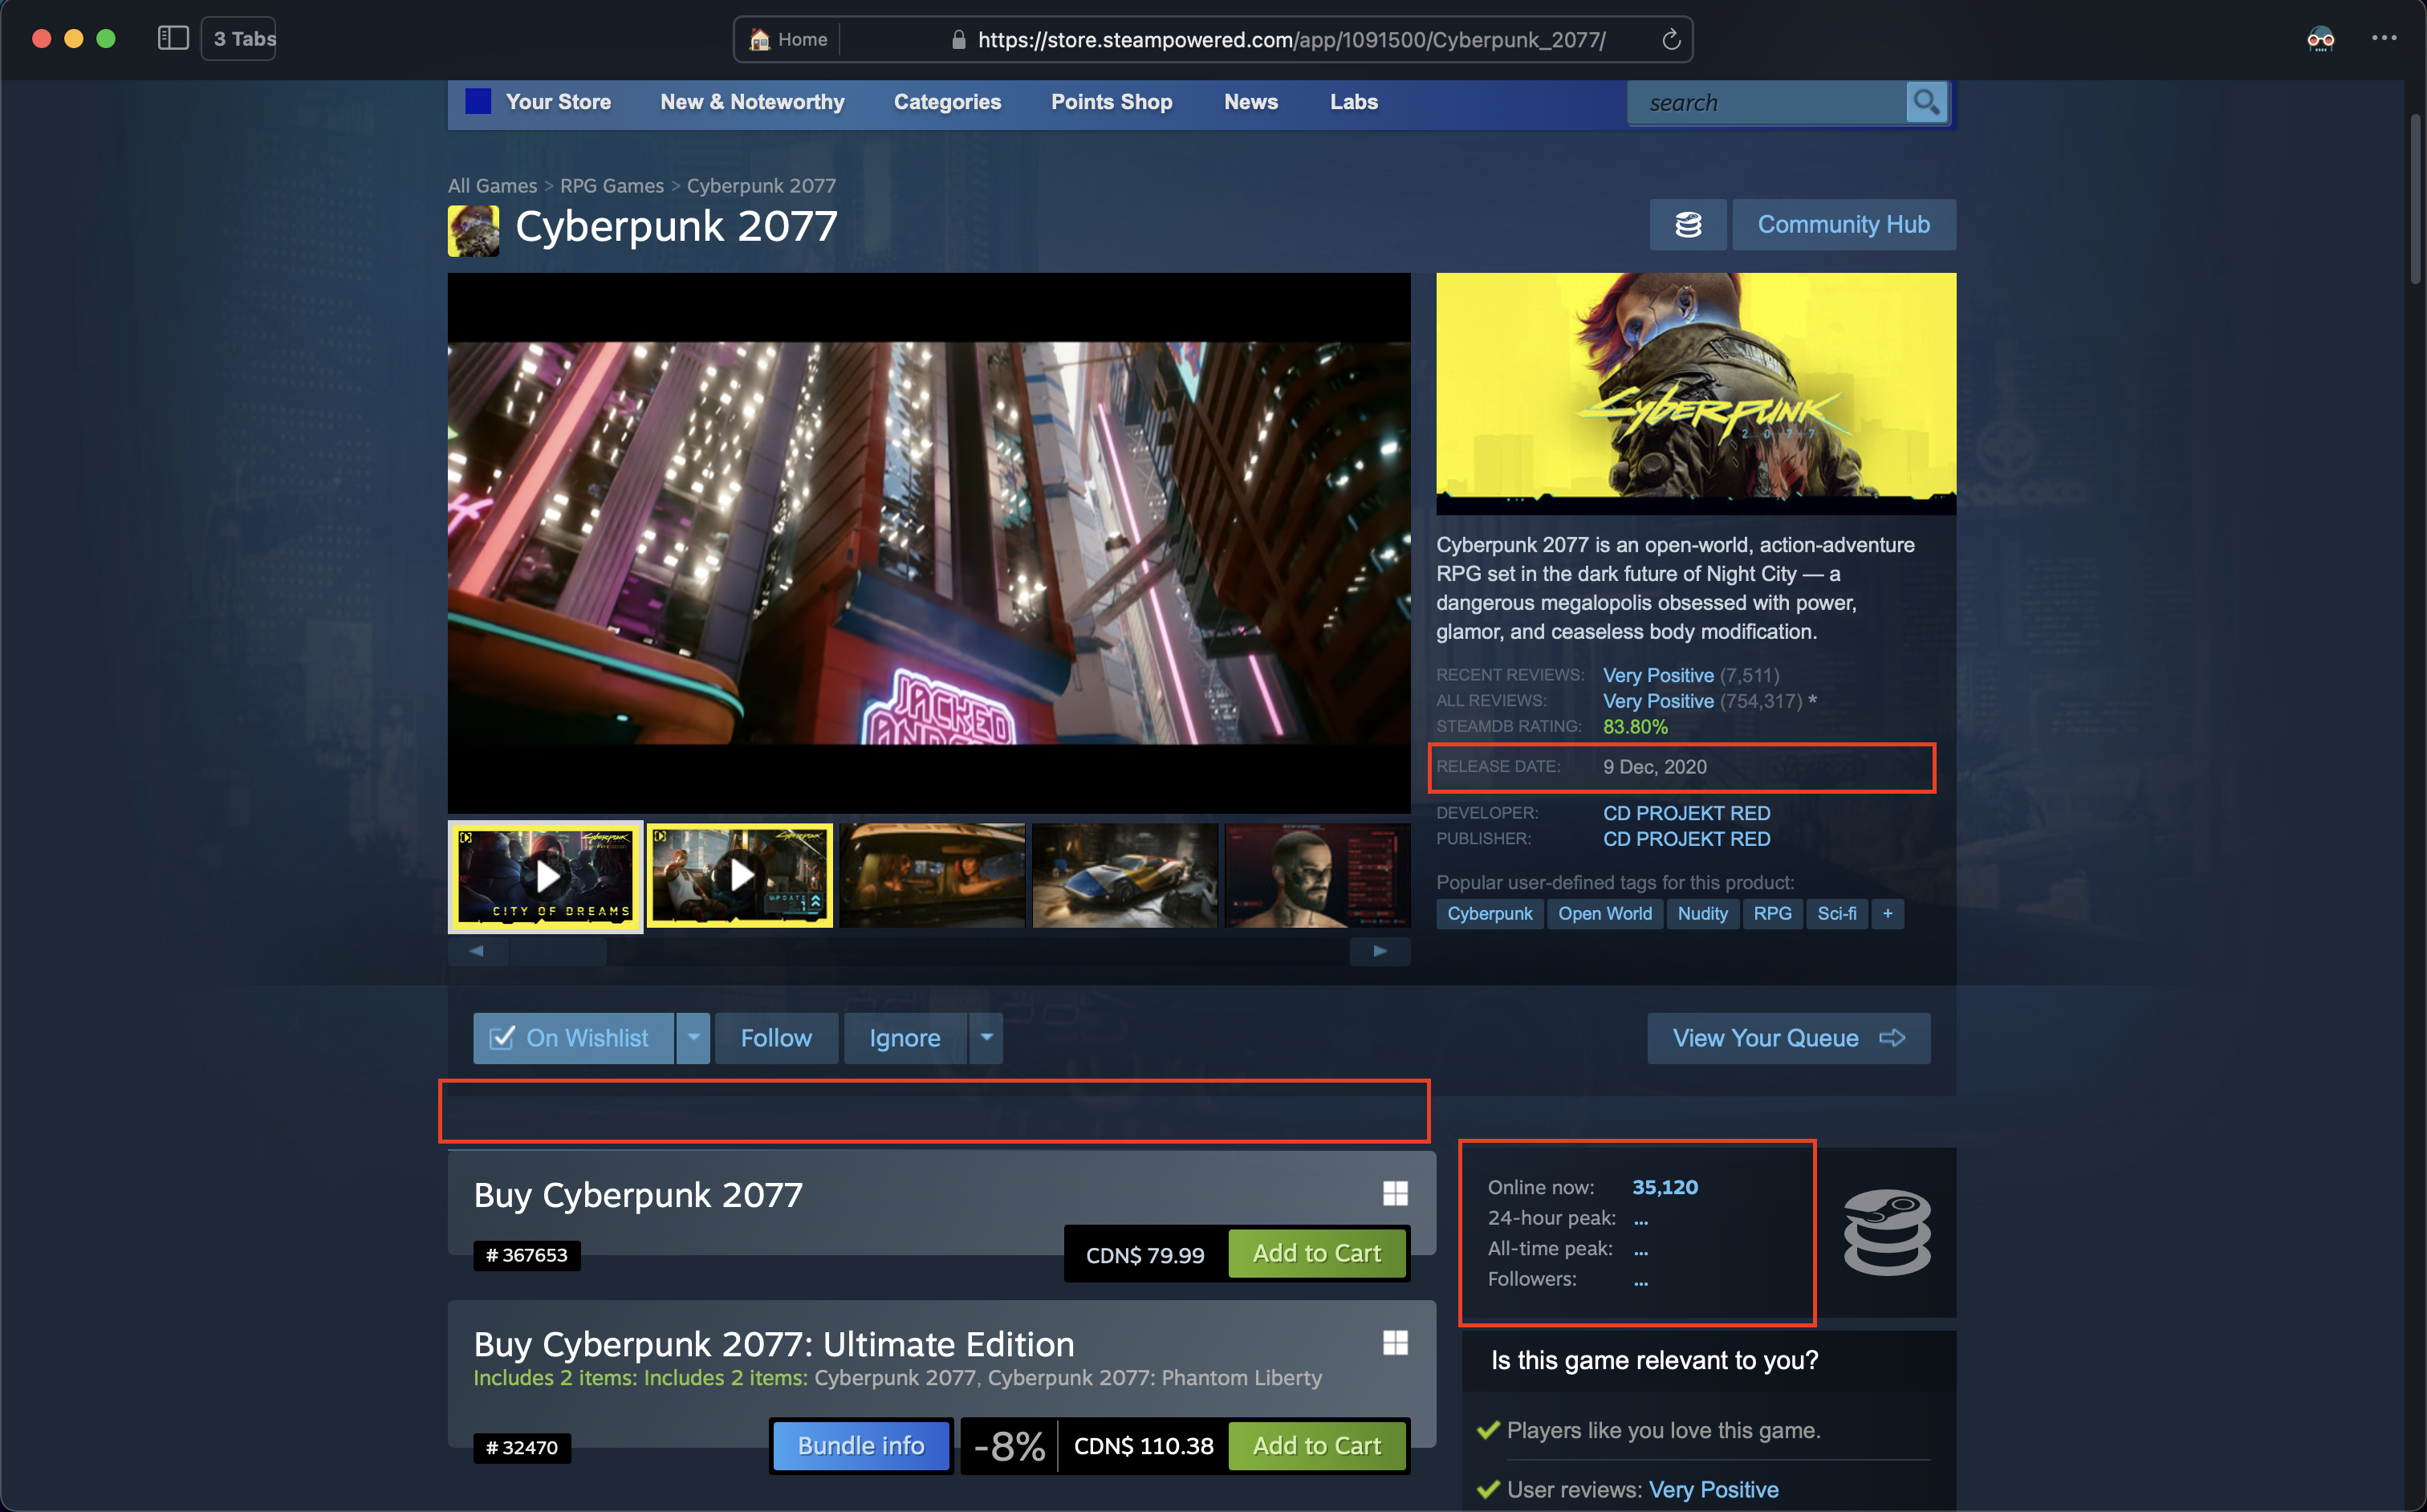
Task: Toggle Follow for Cyberpunk 2077
Action: click(x=776, y=1038)
